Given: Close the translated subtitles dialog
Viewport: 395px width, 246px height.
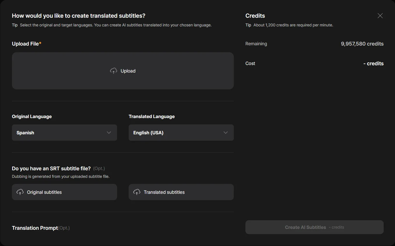Looking at the screenshot, I should coord(380,16).
